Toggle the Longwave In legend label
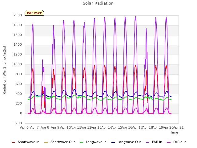 pos(96,142)
